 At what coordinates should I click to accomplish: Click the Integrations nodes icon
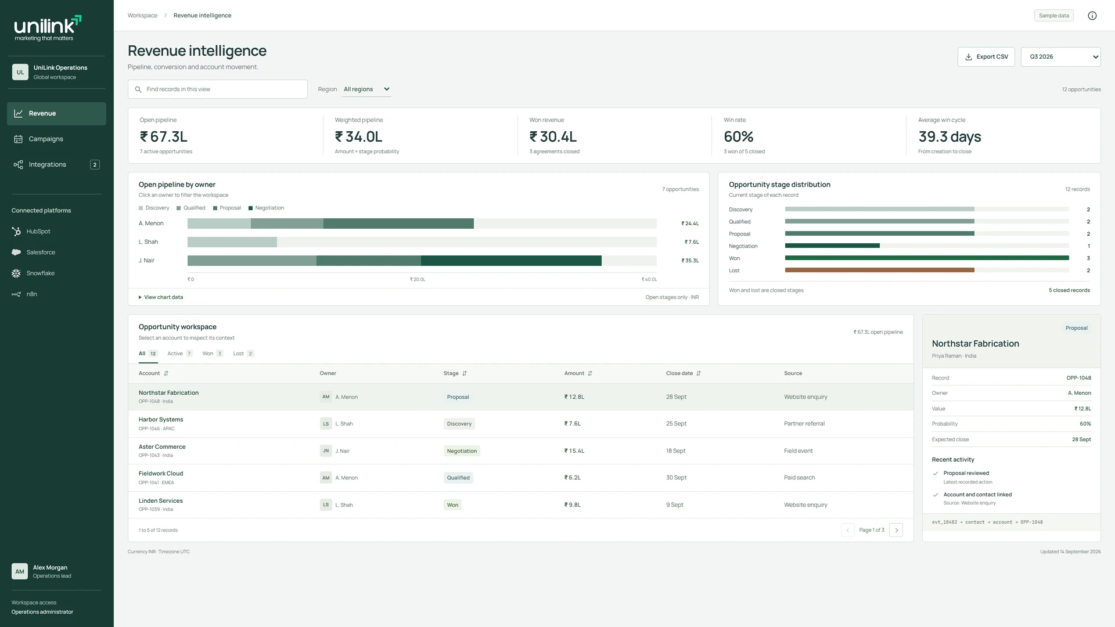(19, 165)
